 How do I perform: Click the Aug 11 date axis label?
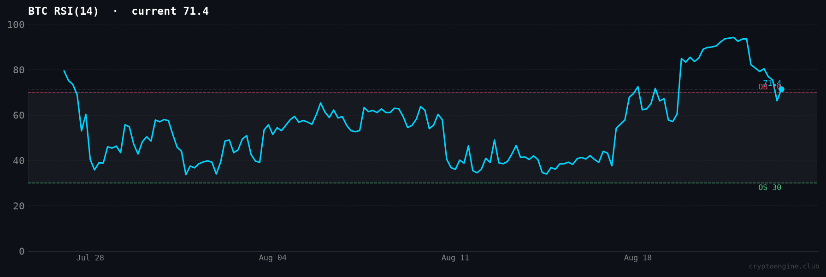[455, 258]
